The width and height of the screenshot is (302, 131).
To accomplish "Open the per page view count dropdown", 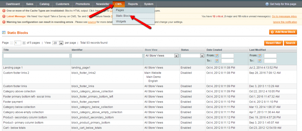I will [x=61, y=43].
